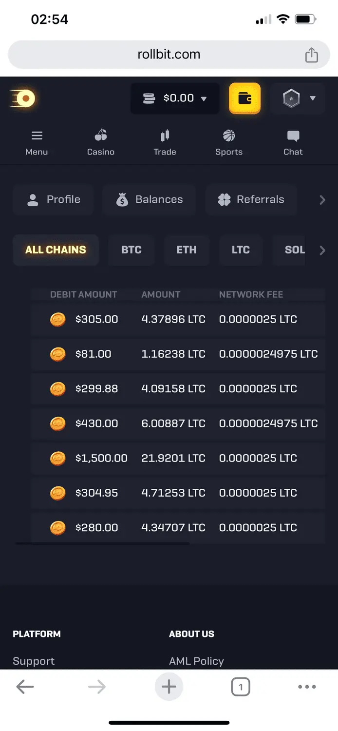Open the Menu hamburger icon
The image size is (338, 731).
pyautogui.click(x=37, y=136)
